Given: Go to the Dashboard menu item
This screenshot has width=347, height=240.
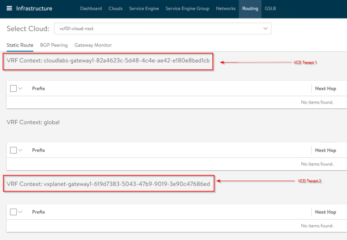Looking at the screenshot, I should pos(91,9).
